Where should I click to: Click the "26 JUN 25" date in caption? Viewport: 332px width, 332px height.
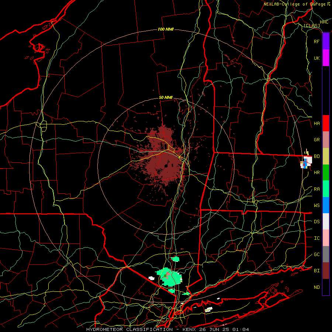214,329
